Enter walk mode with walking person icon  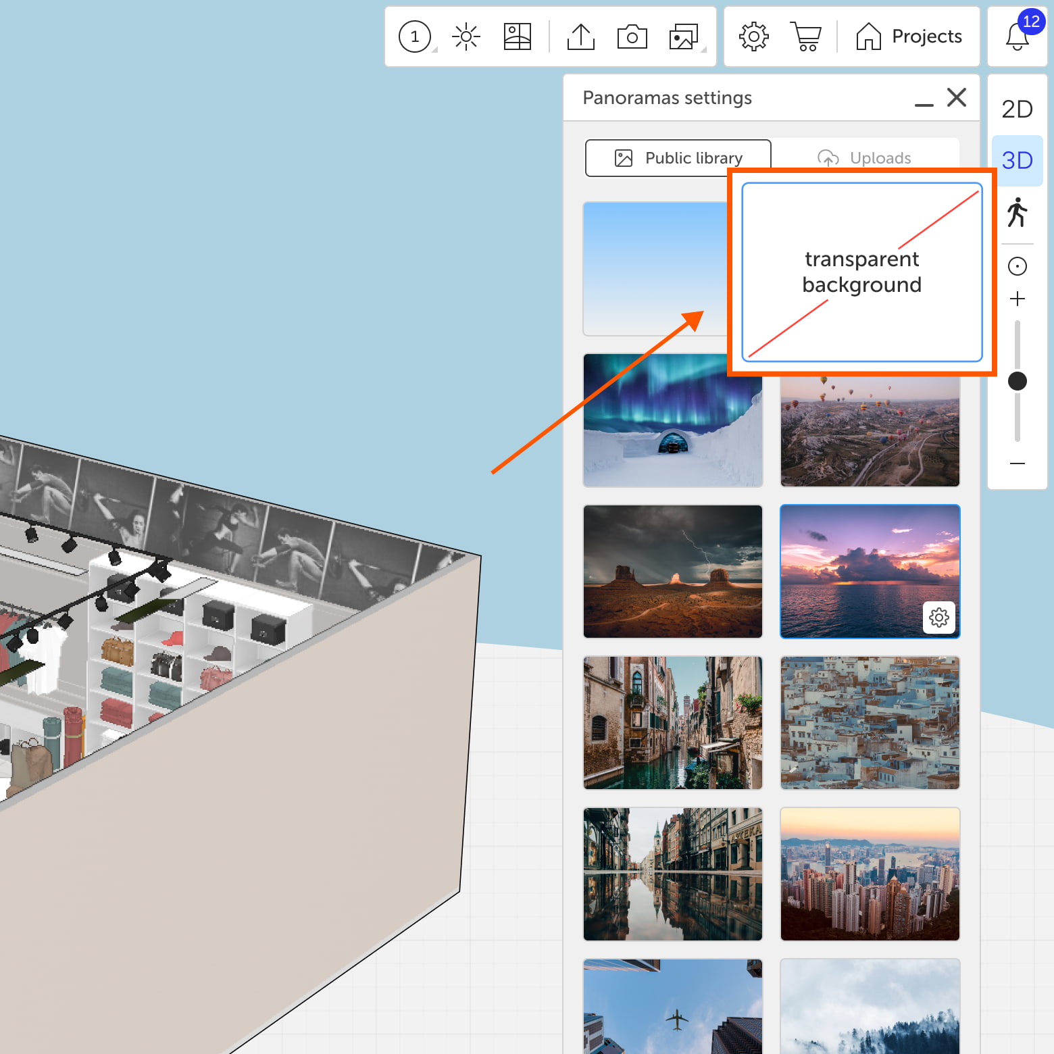click(1017, 212)
